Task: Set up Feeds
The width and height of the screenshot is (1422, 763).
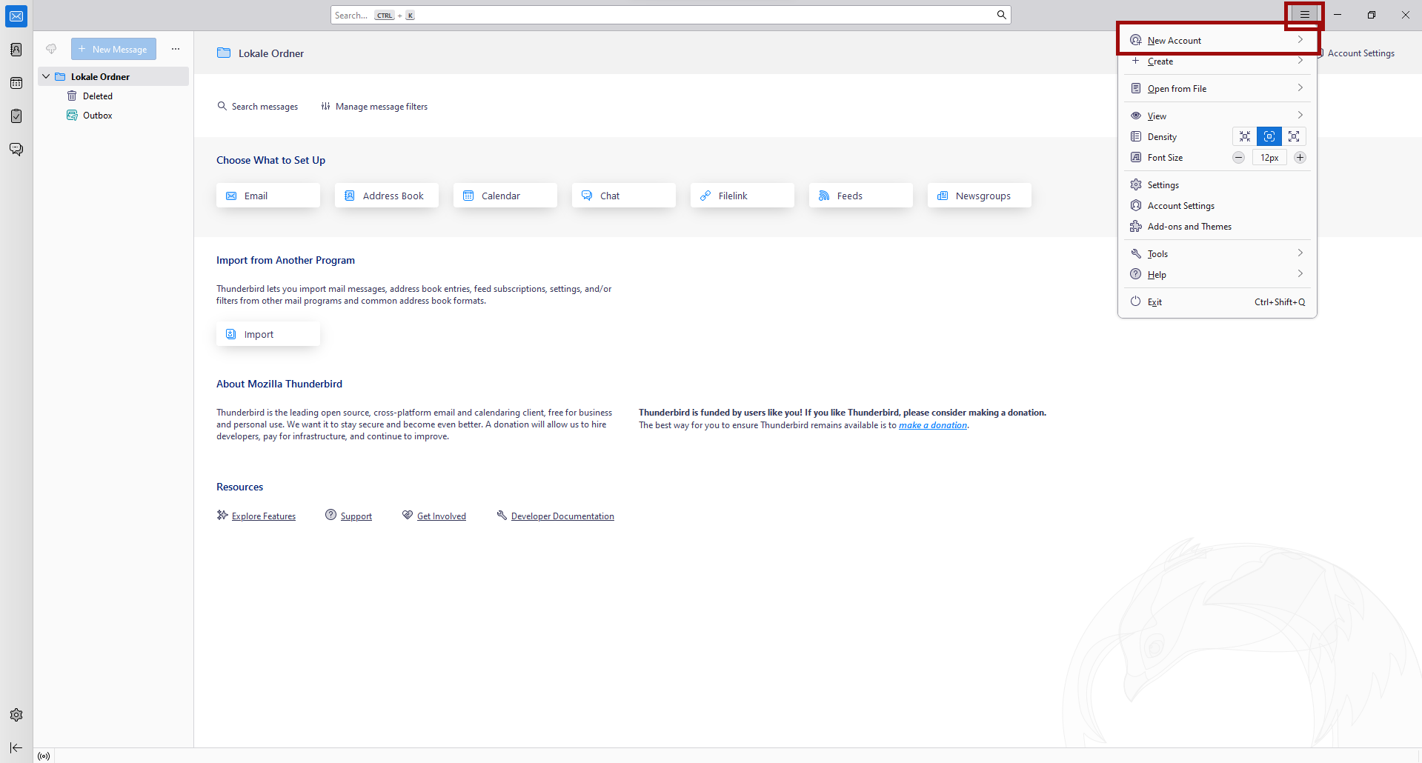Action: coord(861,196)
